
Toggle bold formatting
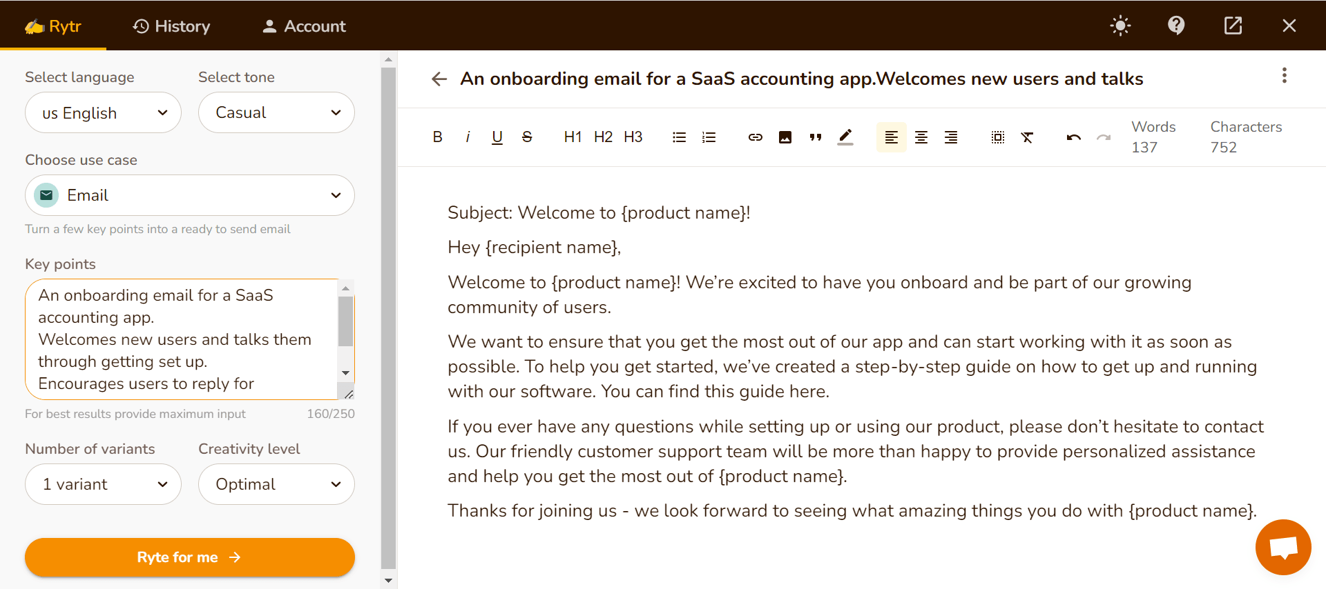[x=437, y=137]
